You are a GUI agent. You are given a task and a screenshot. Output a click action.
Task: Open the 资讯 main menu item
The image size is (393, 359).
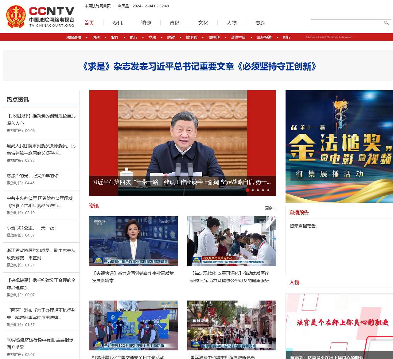(x=118, y=23)
